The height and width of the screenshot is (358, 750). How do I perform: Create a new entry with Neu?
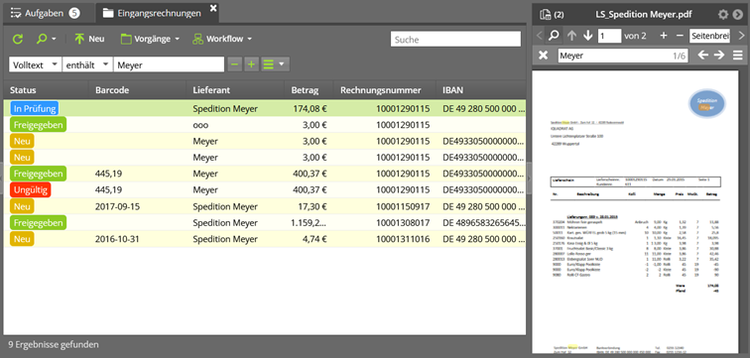89,40
